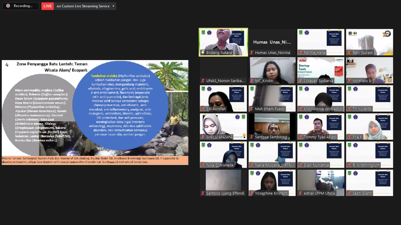This screenshot has height=225, width=401.
Task: Click the pin icon on Endang Sukara's tile
Action: [x=203, y=52]
